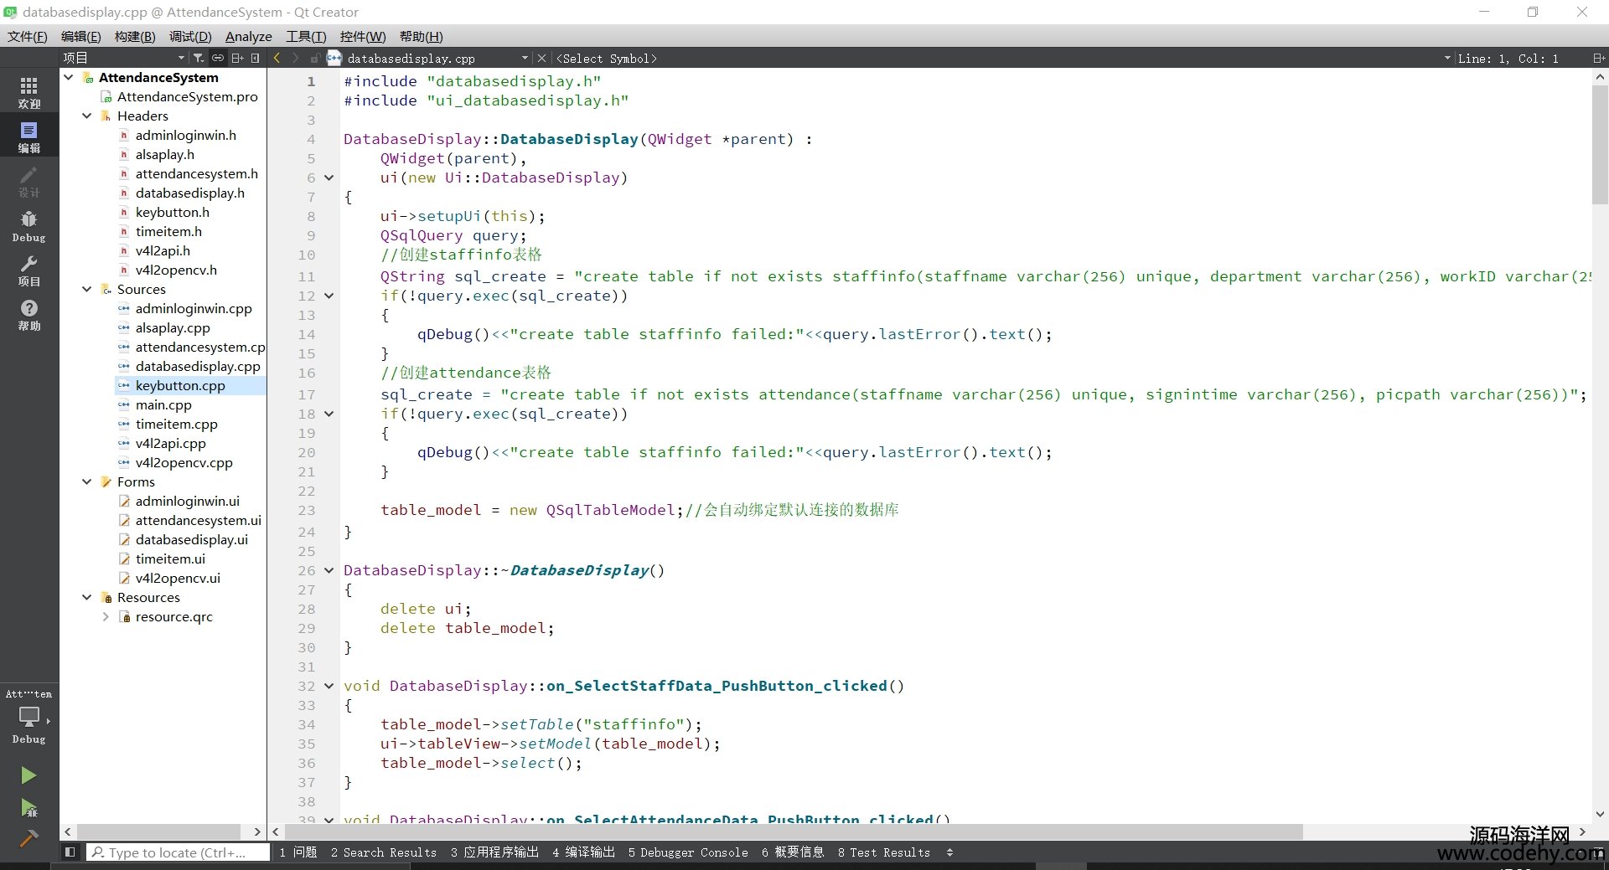The image size is (1609, 870).
Task: Open the 帮助 (Help) mode in sidebar
Action: [28, 315]
